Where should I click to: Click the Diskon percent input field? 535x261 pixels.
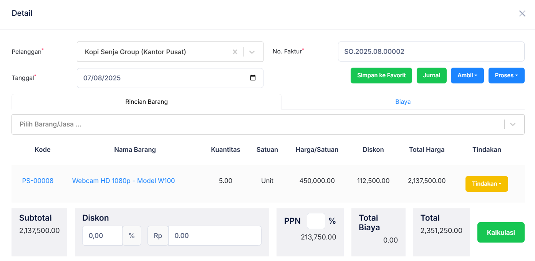[102, 236]
